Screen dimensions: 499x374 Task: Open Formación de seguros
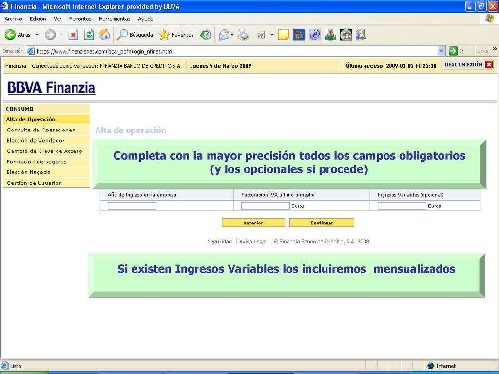tap(46, 161)
